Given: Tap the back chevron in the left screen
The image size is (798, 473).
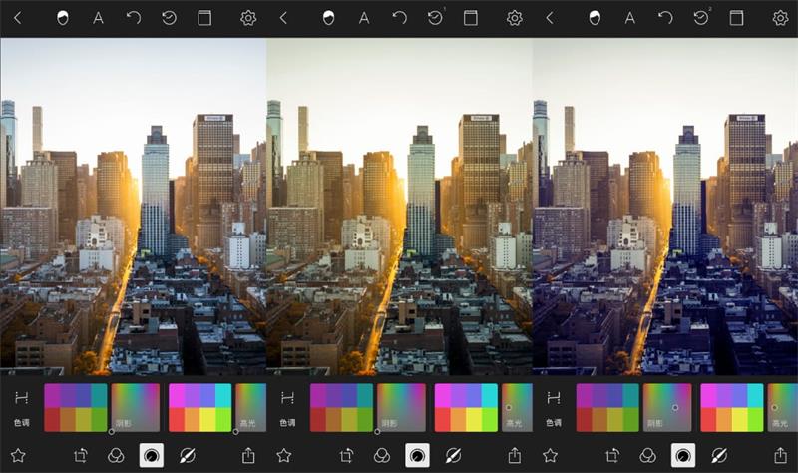Looking at the screenshot, I should [x=17, y=18].
